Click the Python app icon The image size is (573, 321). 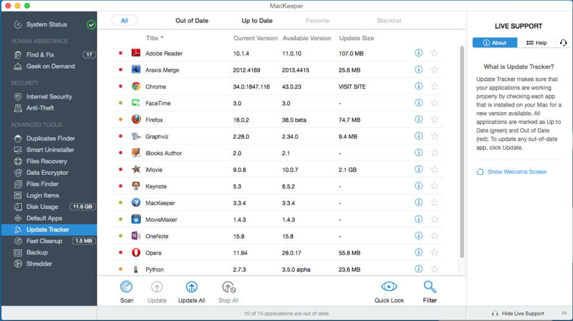pos(136,269)
